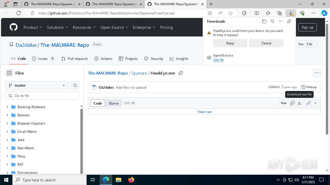Expand the Enterprise menu
Viewport: 330px width, 185px height.
[x=144, y=27]
